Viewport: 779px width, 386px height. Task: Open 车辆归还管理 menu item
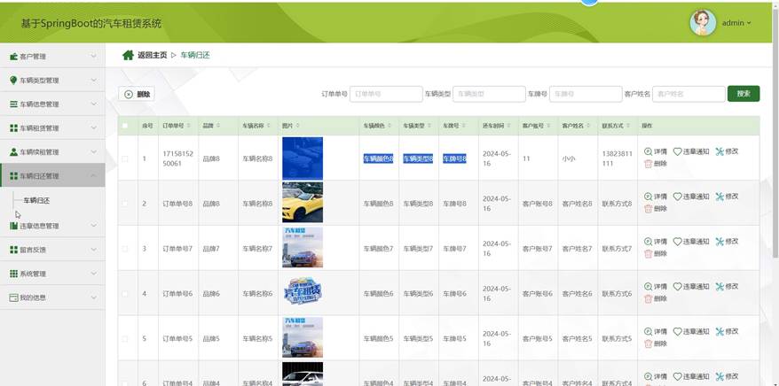(x=52, y=175)
